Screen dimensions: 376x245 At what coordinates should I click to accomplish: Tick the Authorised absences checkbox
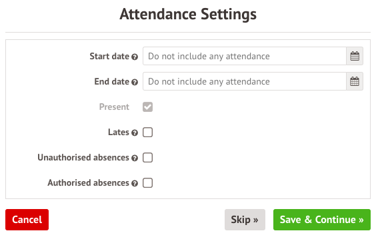point(147,183)
